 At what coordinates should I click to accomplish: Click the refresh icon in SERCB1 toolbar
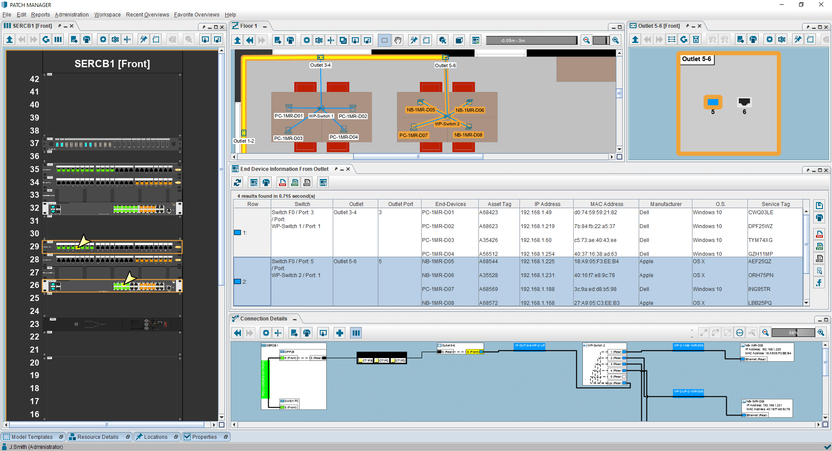46,39
